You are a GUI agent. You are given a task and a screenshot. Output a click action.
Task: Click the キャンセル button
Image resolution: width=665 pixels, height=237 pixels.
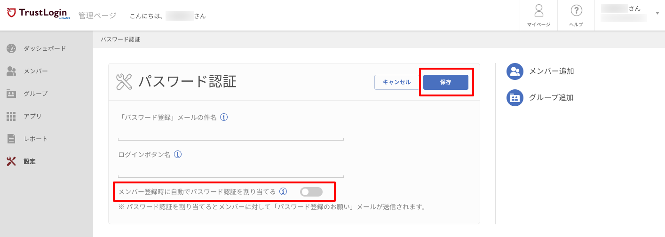point(397,82)
